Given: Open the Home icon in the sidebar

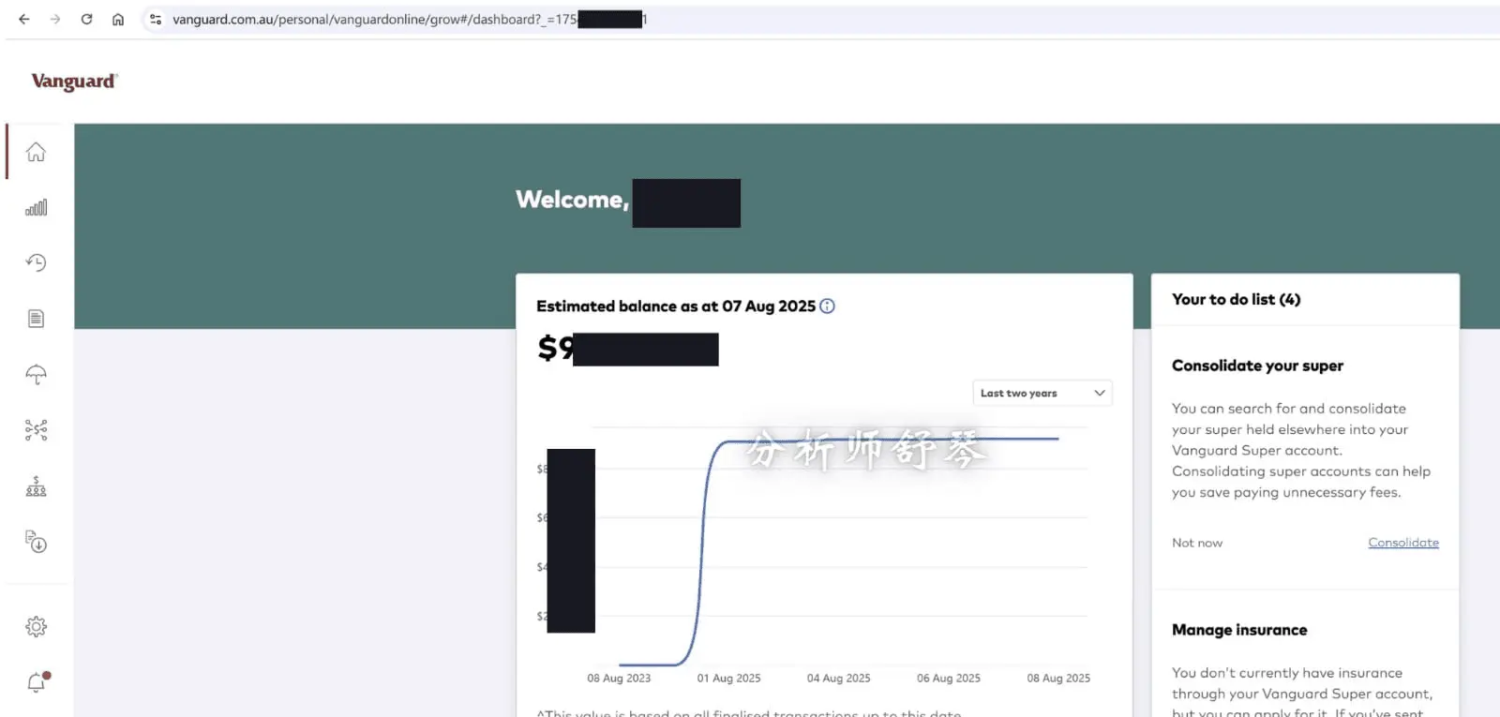Looking at the screenshot, I should click(x=36, y=152).
